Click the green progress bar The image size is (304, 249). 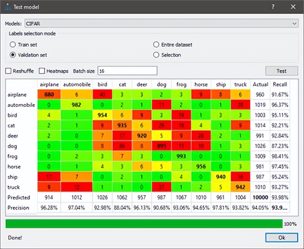pos(144,224)
